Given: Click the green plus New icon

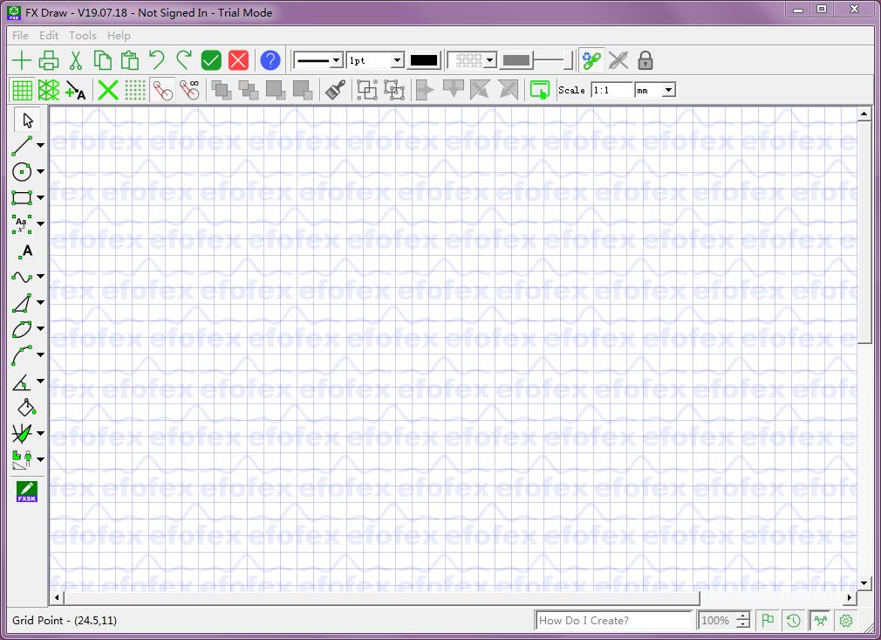Looking at the screenshot, I should 22,60.
